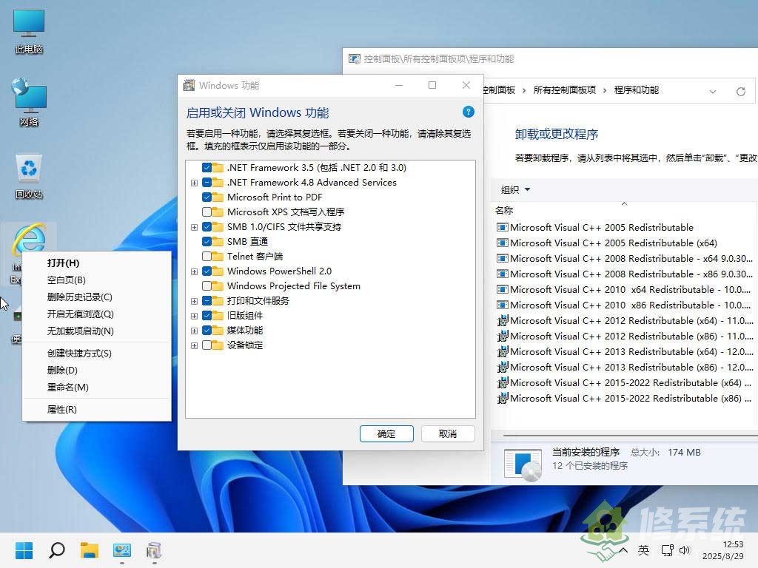Viewport: 758px width, 568px height.
Task: Choose 空白页(B) in context menu
Action: pyautogui.click(x=97, y=280)
